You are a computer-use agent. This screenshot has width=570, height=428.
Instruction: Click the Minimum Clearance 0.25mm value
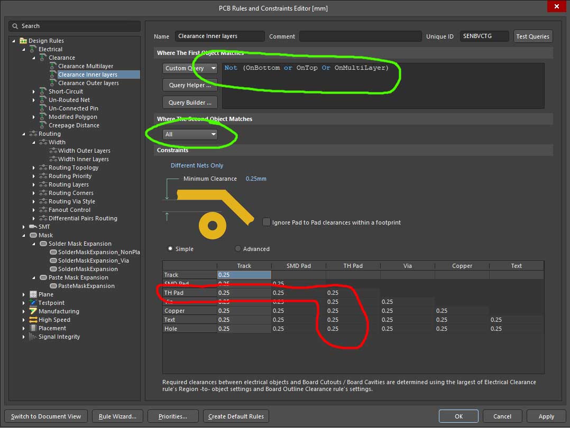coord(256,179)
